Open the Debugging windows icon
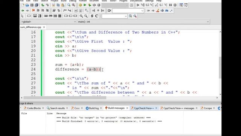 pos(181,5)
